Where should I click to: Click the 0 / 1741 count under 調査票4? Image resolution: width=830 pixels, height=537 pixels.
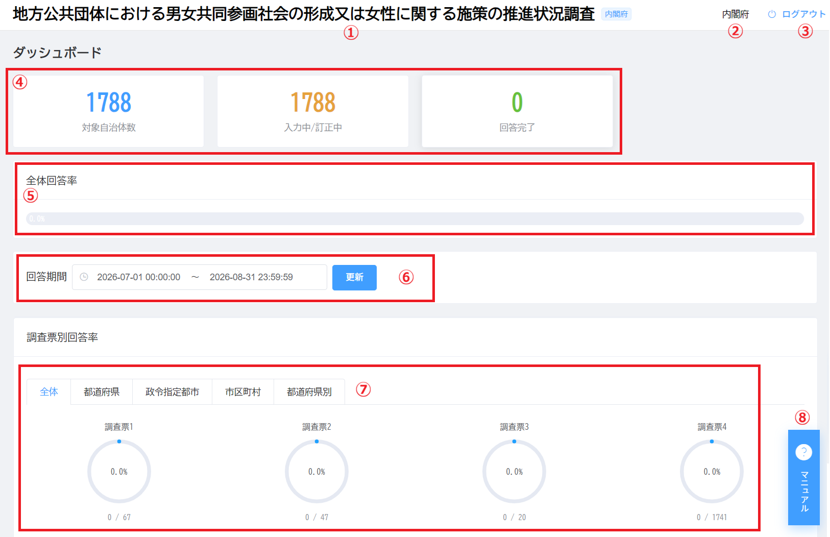click(x=712, y=517)
